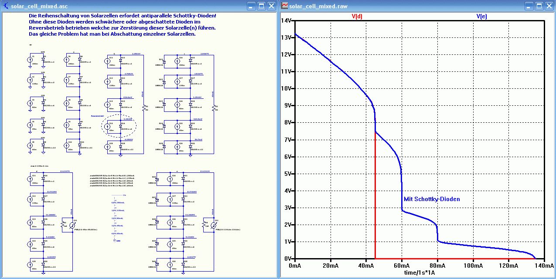The height and width of the screenshot is (279, 556).
Task: Select resistor R3 symbol
Action: point(62,224)
